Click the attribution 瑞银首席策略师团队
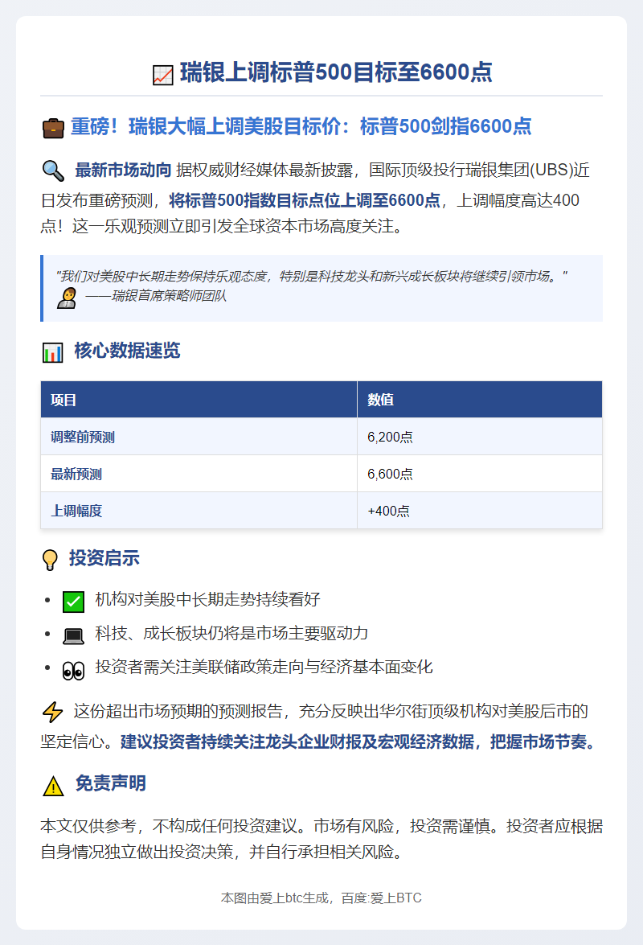Viewport: 643px width, 945px height. tap(156, 295)
